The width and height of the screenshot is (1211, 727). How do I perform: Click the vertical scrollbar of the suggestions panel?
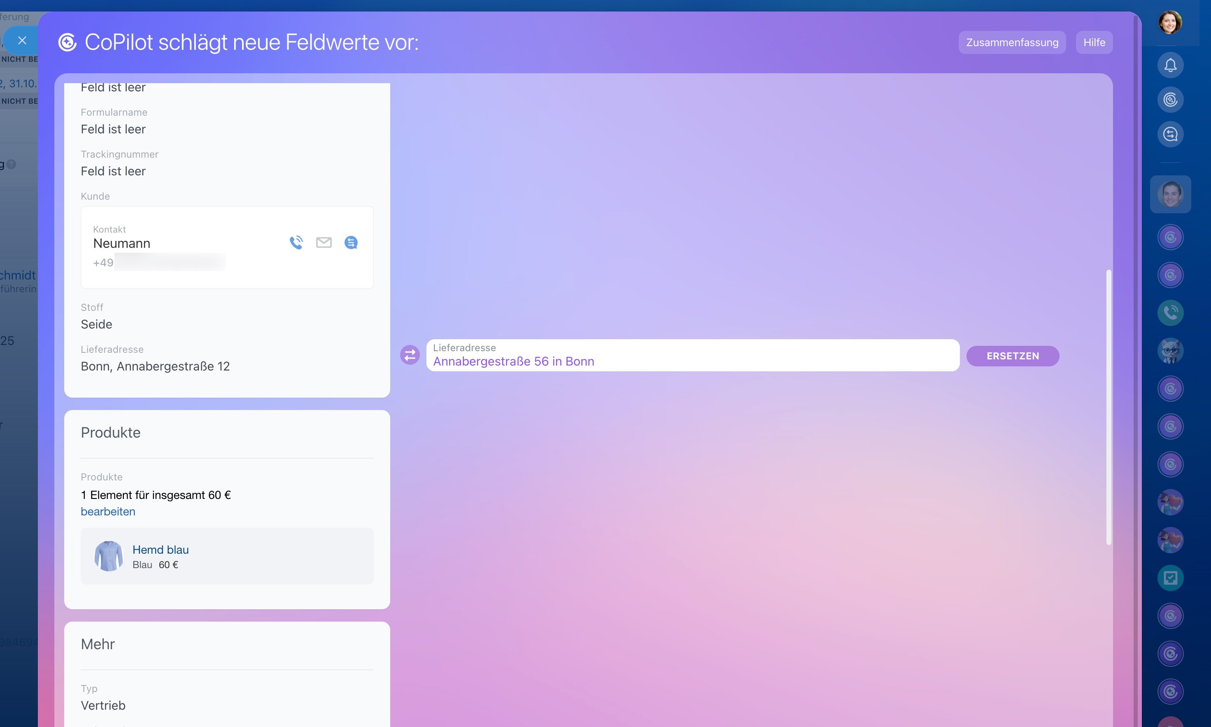point(1109,407)
